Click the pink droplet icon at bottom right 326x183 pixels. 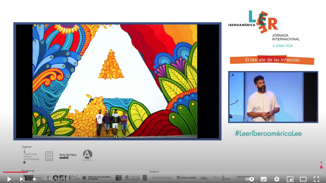(321, 165)
